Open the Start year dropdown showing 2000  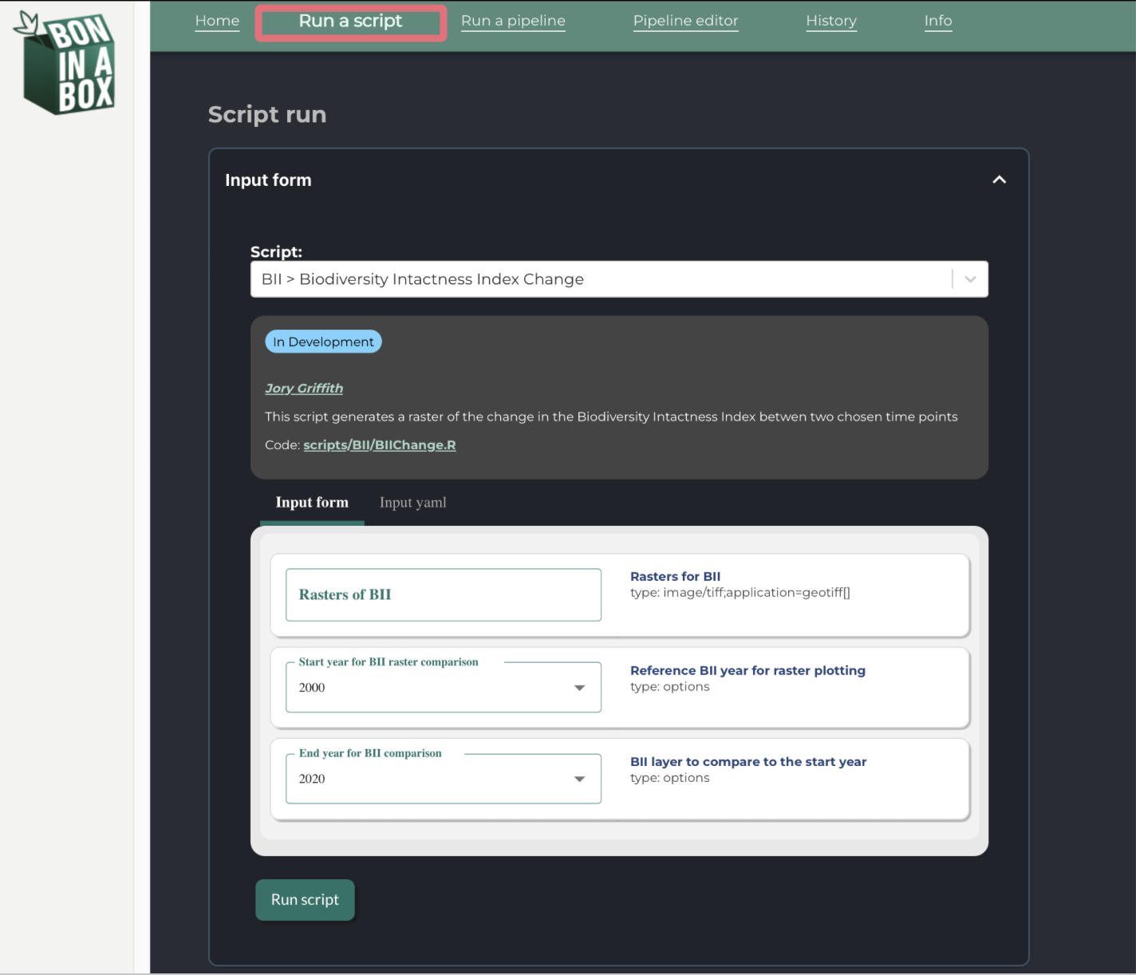[444, 687]
